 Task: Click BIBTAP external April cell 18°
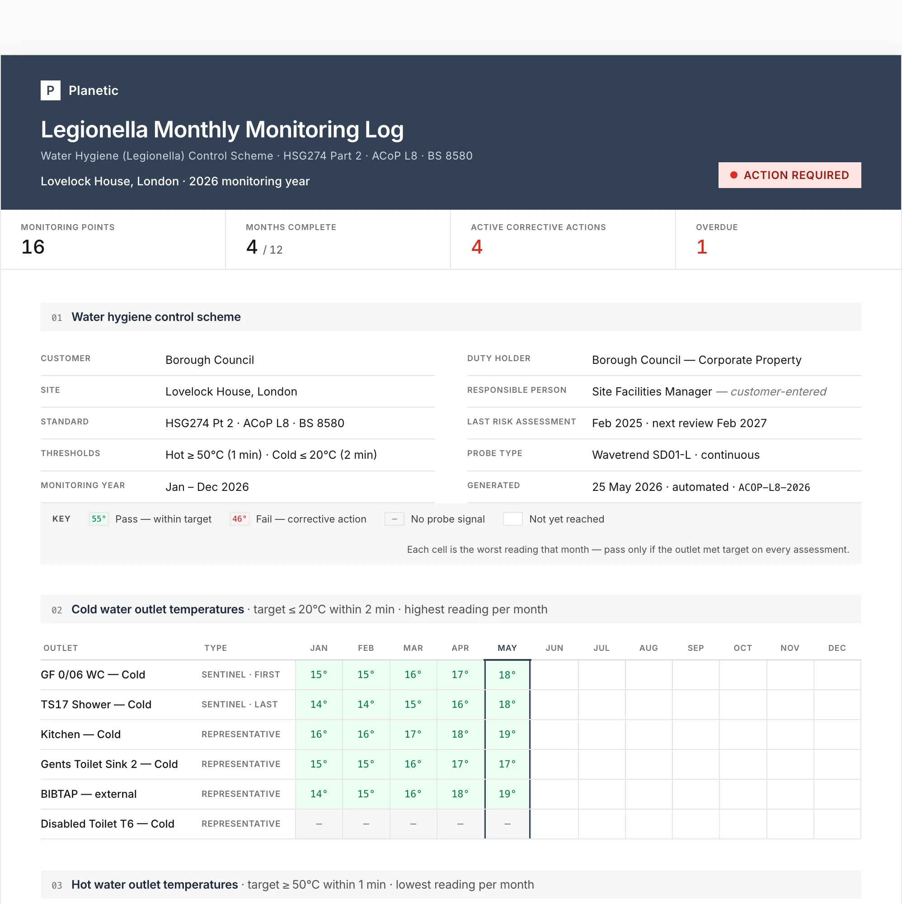click(x=460, y=794)
